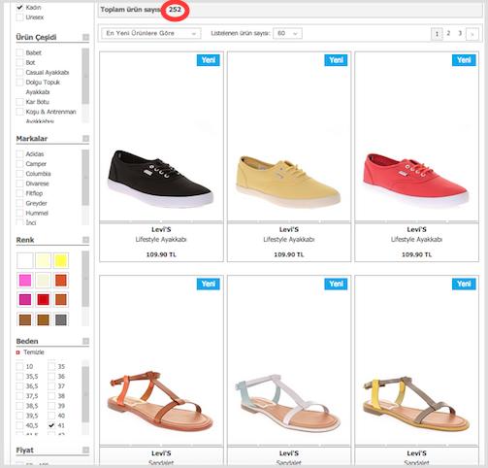This screenshot has height=468, width=488.
Task: Open the brown Levi's sandal product
Action: (x=161, y=401)
